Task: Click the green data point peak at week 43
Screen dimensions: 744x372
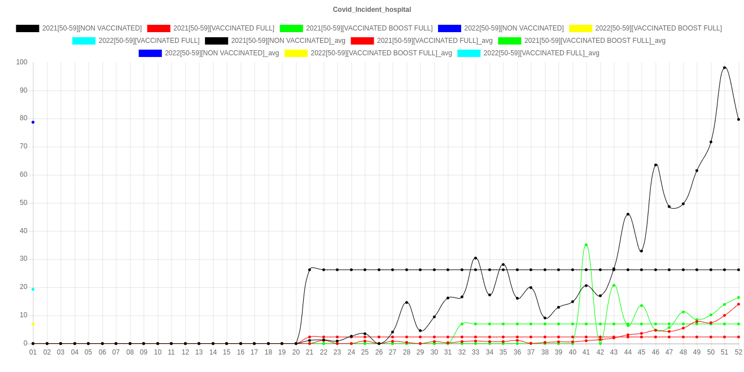Action: point(614,286)
